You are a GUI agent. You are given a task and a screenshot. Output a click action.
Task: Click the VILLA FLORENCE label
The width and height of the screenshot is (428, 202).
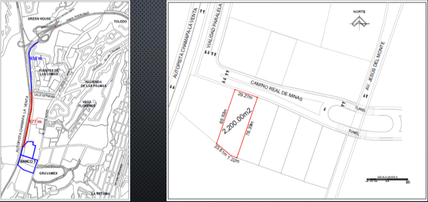click(87, 104)
